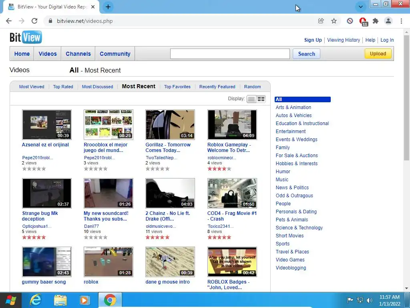
Task: Click the Action Center flag icon
Action: coord(350,300)
